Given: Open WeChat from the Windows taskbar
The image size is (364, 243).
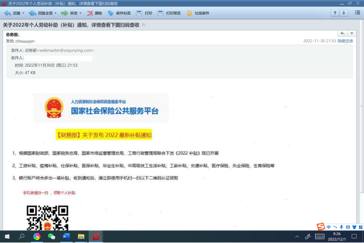Looking at the screenshot, I should (52, 237).
